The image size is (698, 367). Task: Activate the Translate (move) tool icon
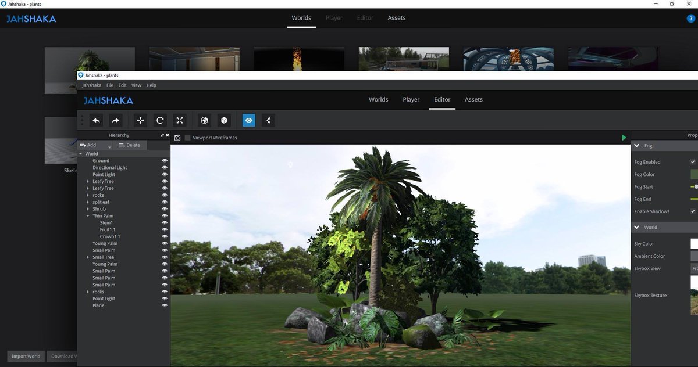(x=140, y=120)
